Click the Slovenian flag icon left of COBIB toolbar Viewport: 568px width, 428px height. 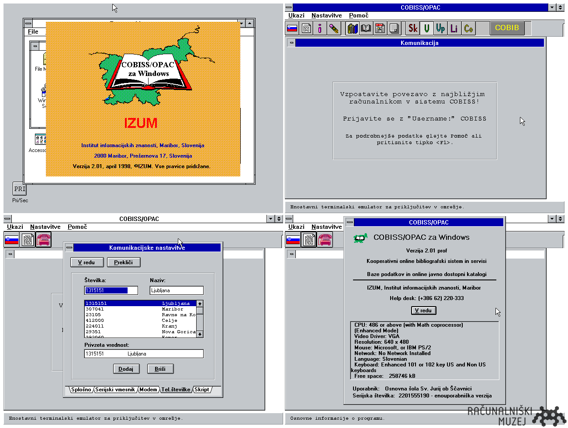coord(292,28)
